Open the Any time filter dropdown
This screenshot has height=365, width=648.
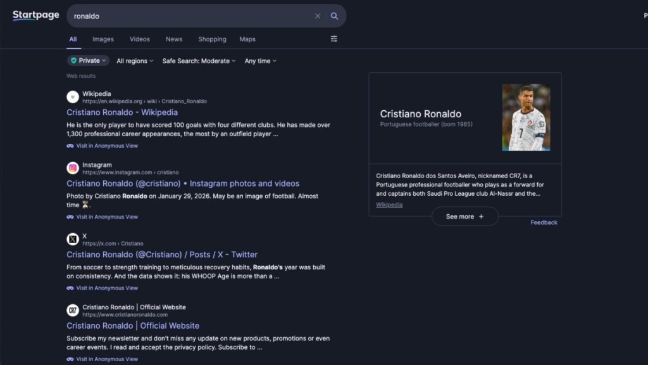pos(259,60)
